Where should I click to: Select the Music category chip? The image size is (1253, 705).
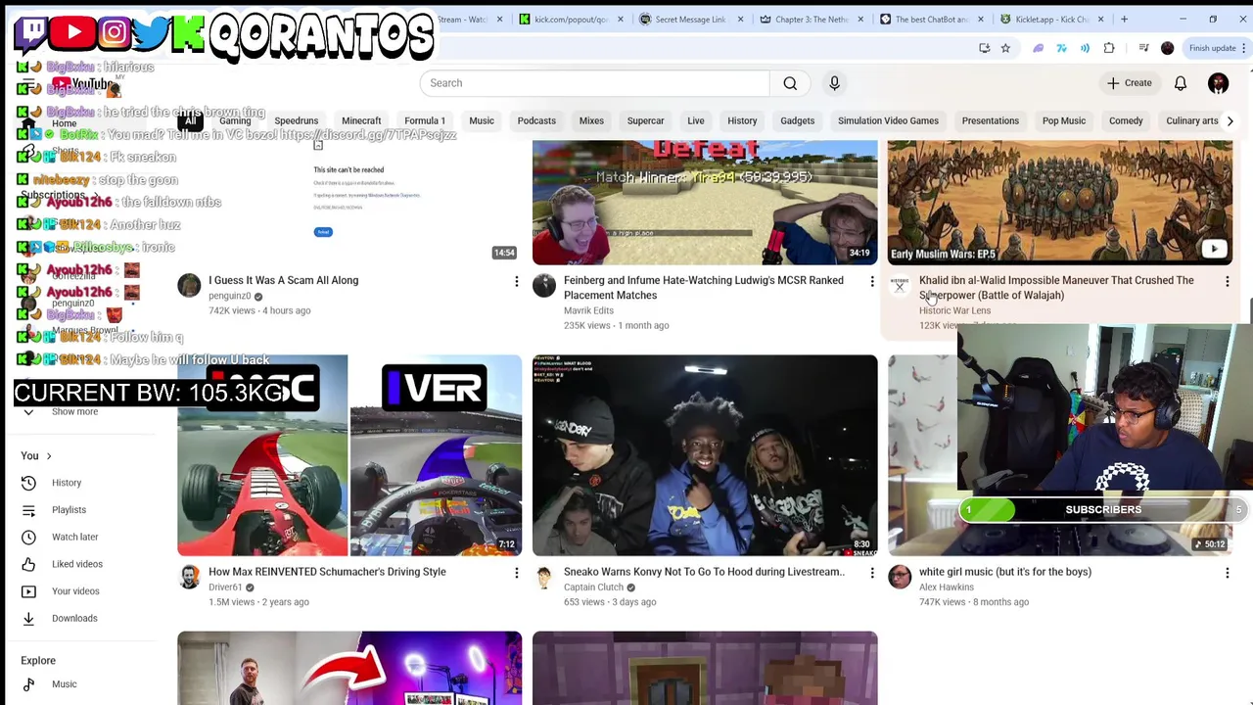tap(482, 121)
